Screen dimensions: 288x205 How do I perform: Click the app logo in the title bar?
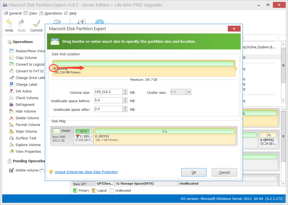point(5,5)
